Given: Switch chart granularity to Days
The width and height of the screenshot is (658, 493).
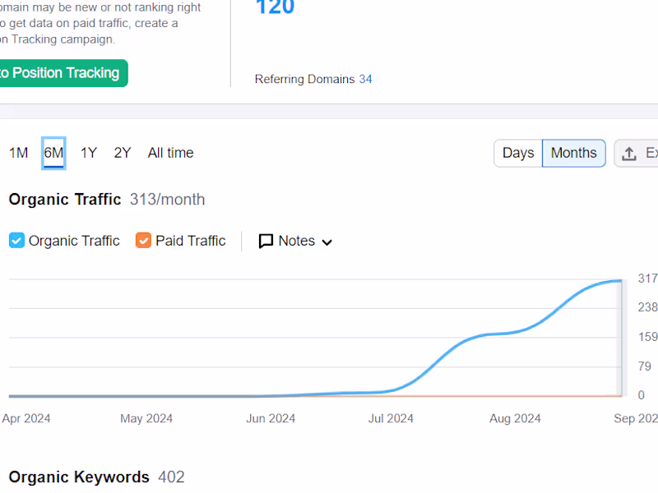Looking at the screenshot, I should point(518,153).
